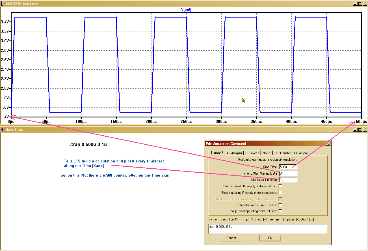Switch to the Noise tab

pyautogui.click(x=266, y=153)
